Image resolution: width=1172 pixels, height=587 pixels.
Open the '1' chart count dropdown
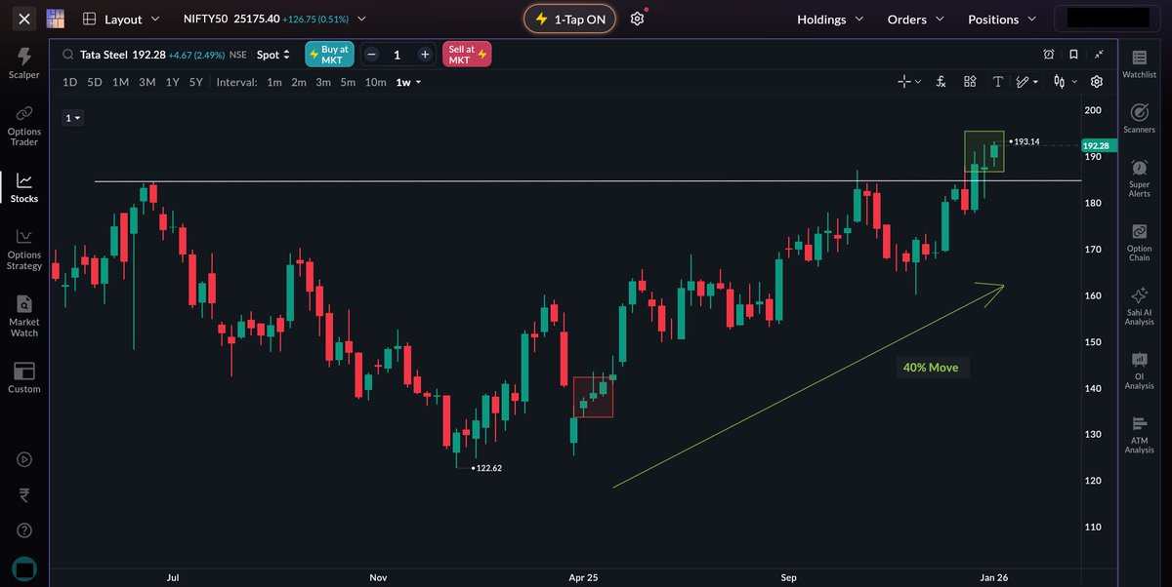(x=74, y=118)
